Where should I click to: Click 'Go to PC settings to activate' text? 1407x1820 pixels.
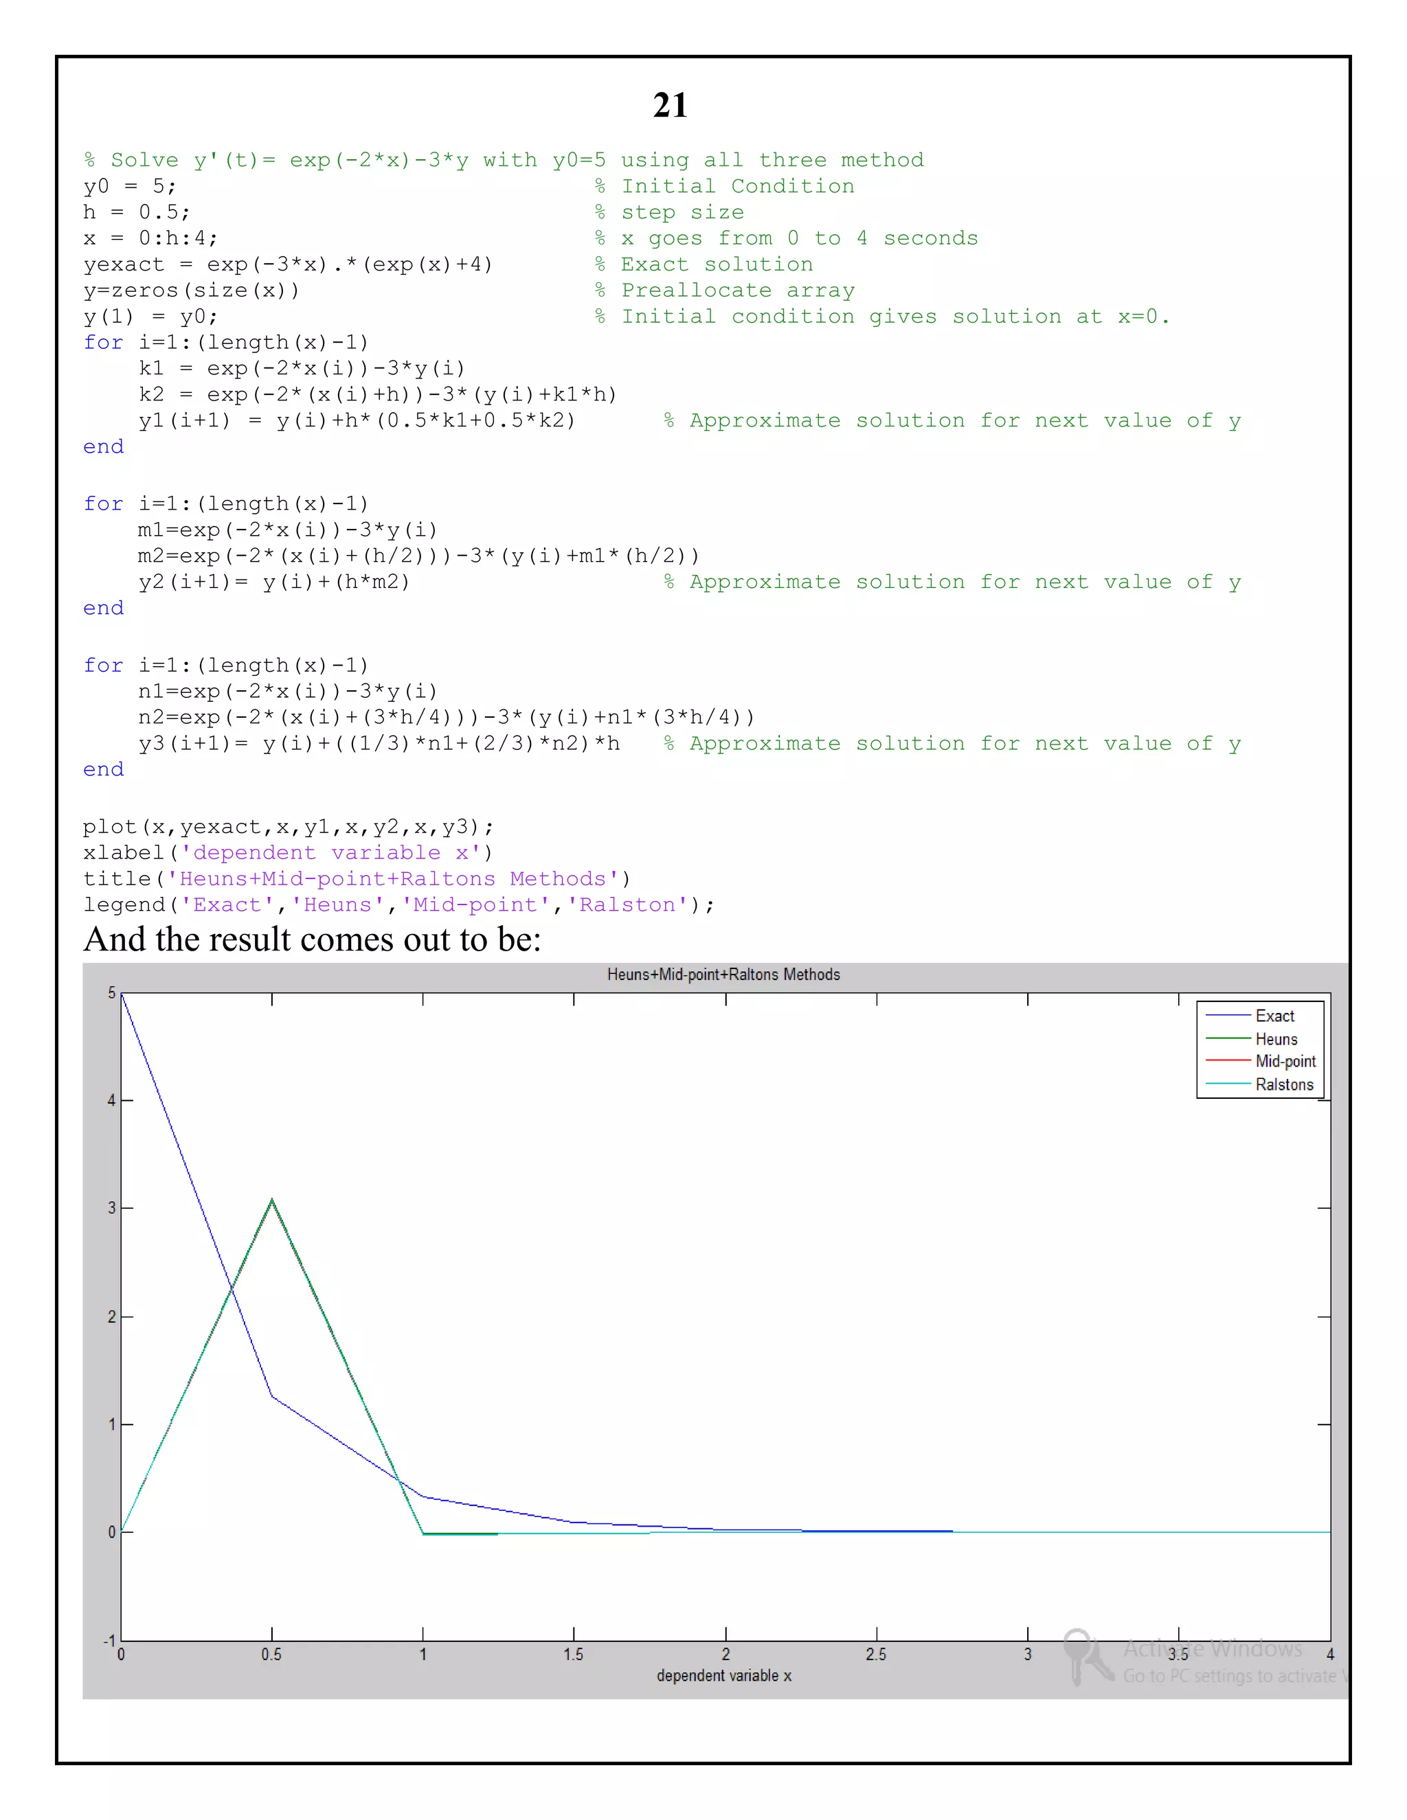coord(1228,1676)
